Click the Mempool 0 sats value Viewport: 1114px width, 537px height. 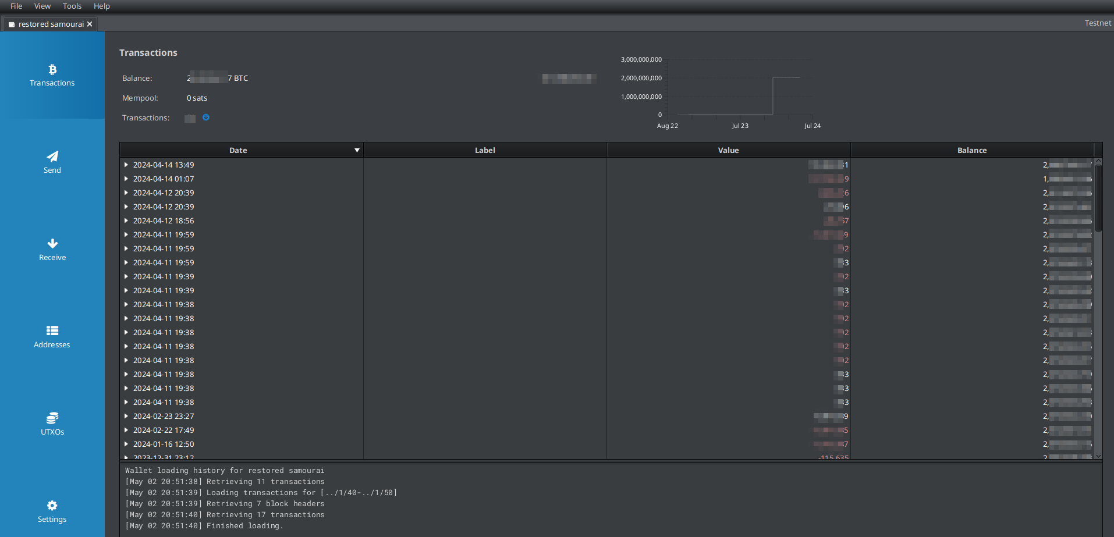click(x=197, y=98)
